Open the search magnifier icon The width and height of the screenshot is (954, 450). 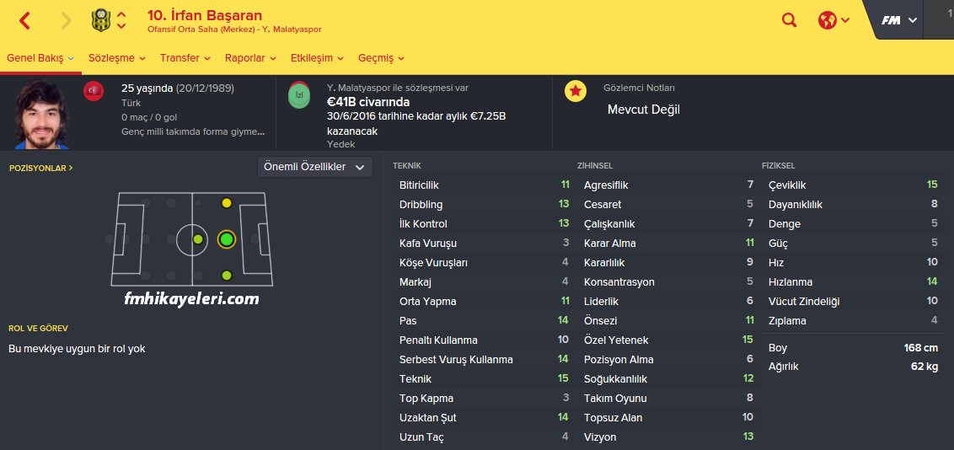789,20
